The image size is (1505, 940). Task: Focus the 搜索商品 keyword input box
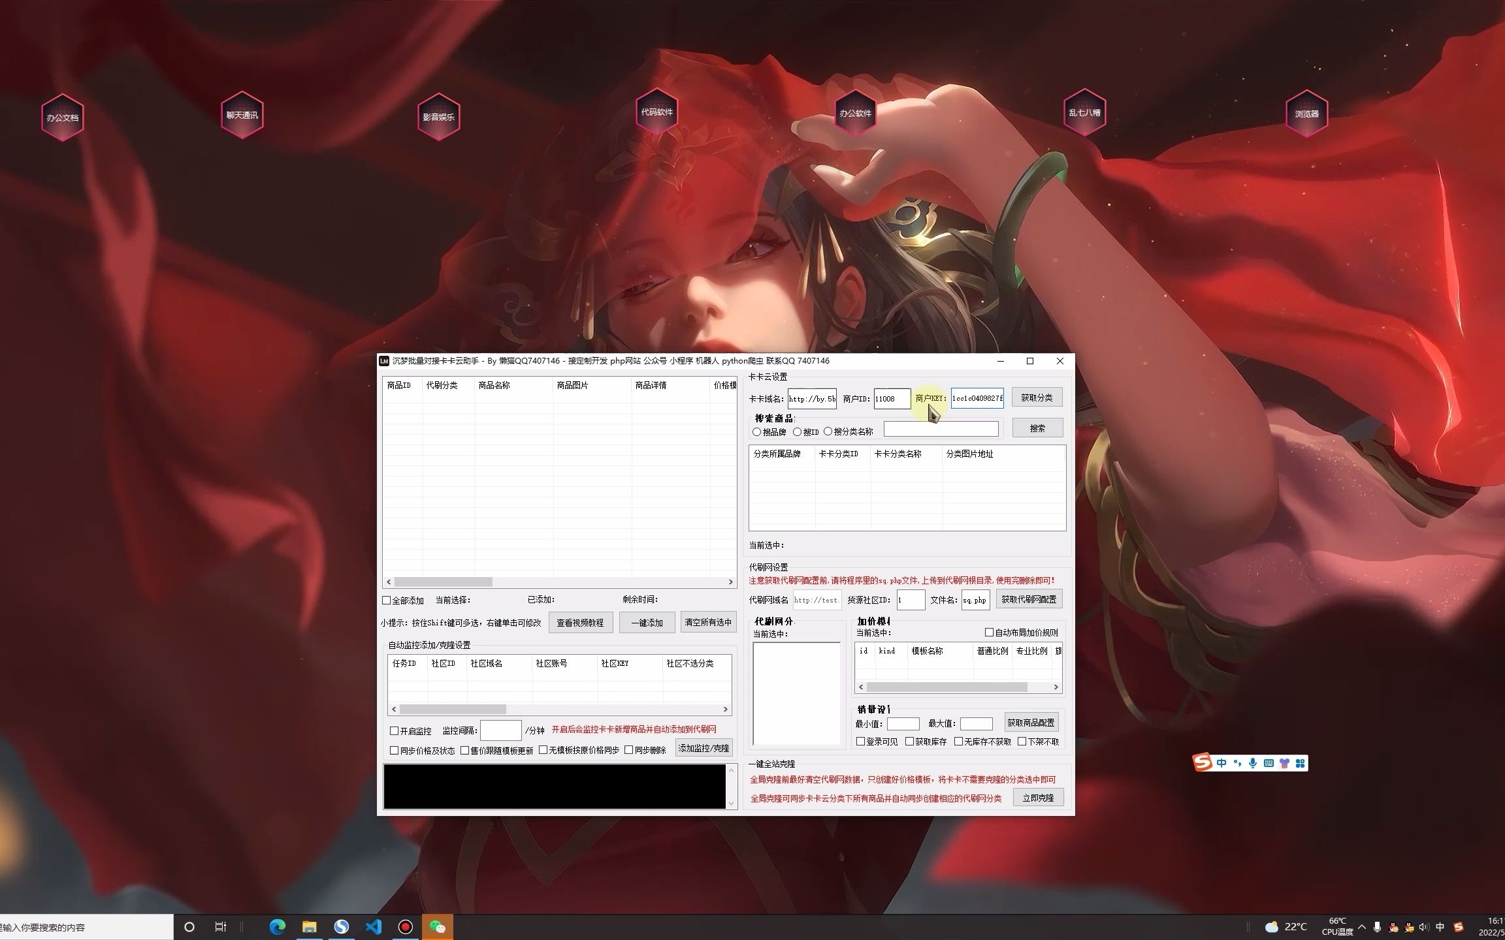pos(941,429)
